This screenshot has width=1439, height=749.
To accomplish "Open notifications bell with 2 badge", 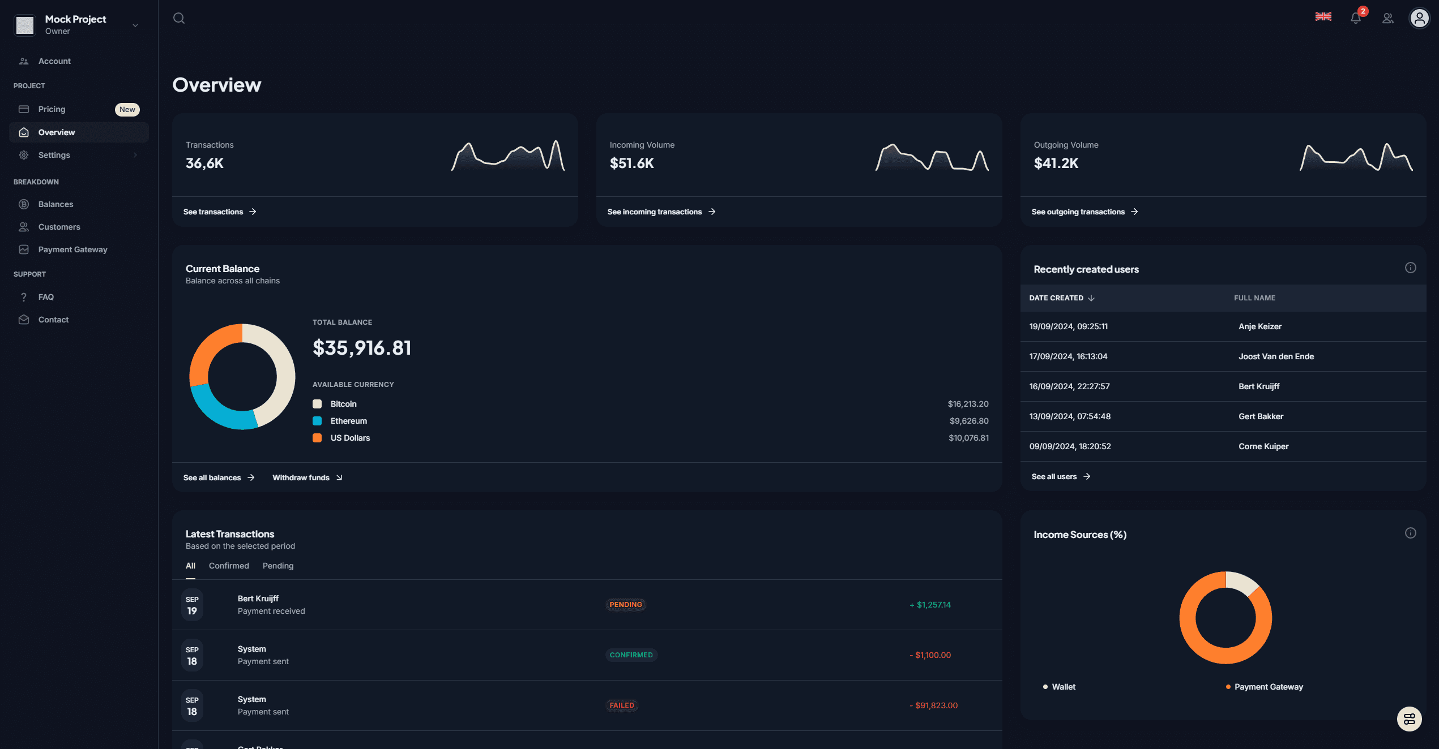I will [1356, 18].
